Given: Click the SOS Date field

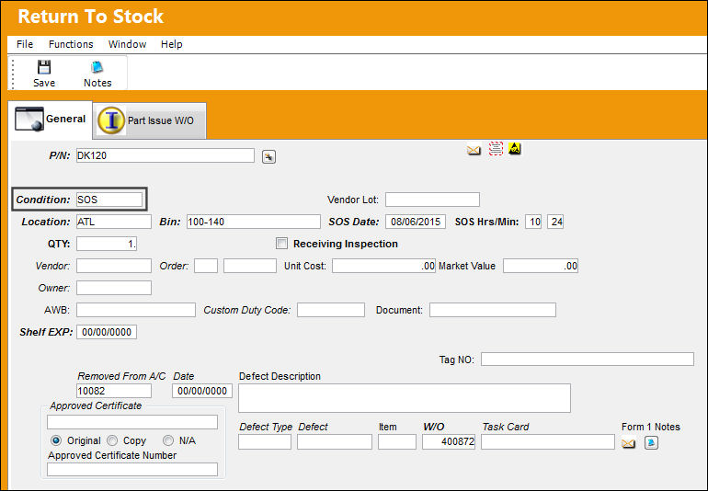Looking at the screenshot, I should click(x=416, y=222).
